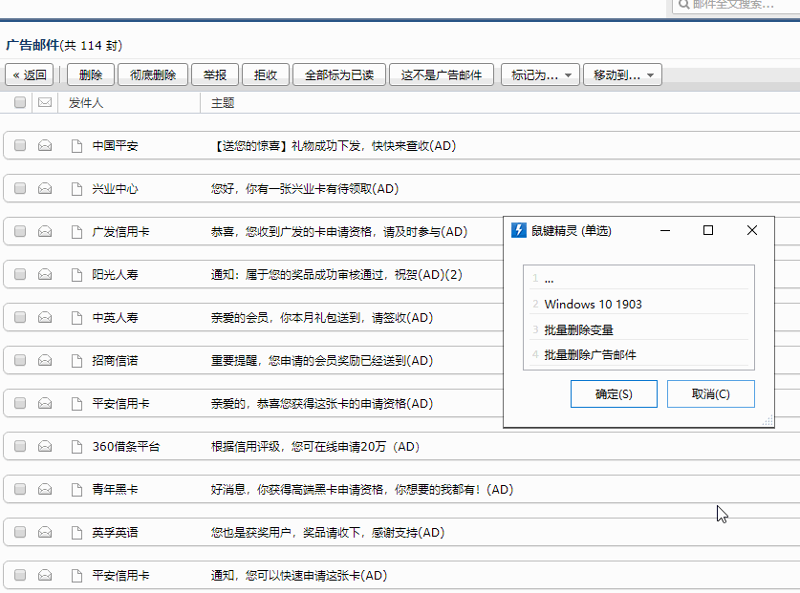
Task: Maximize the 鼠键精灵 dialog window
Action: (708, 230)
